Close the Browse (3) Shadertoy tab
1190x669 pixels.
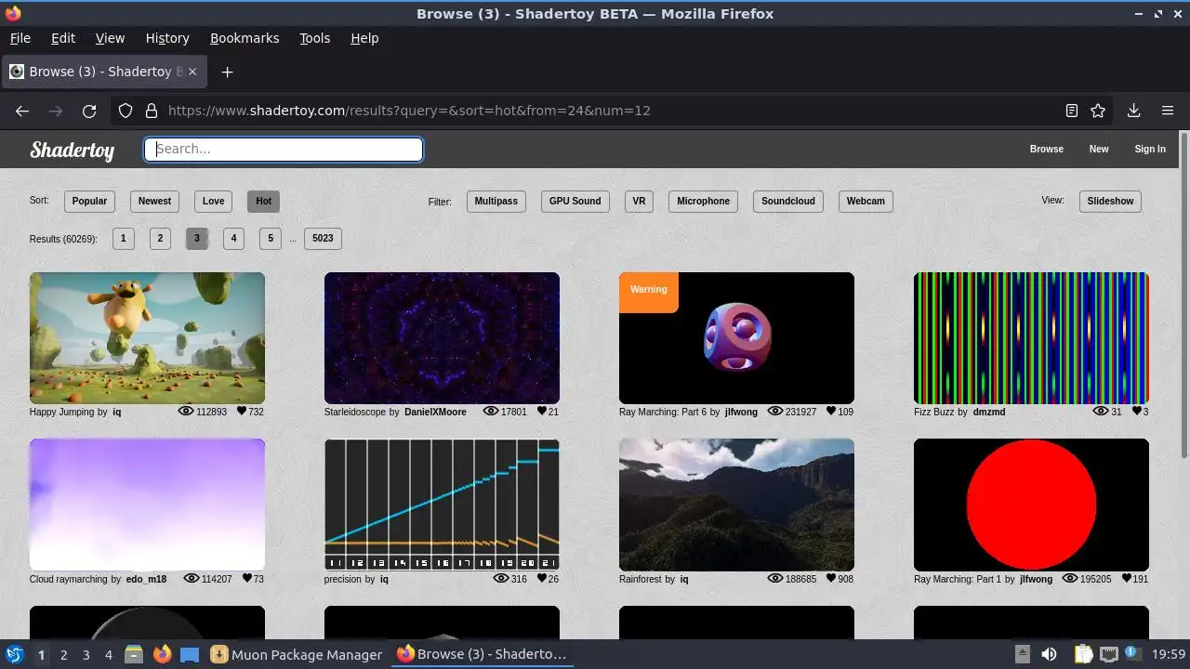(x=194, y=72)
